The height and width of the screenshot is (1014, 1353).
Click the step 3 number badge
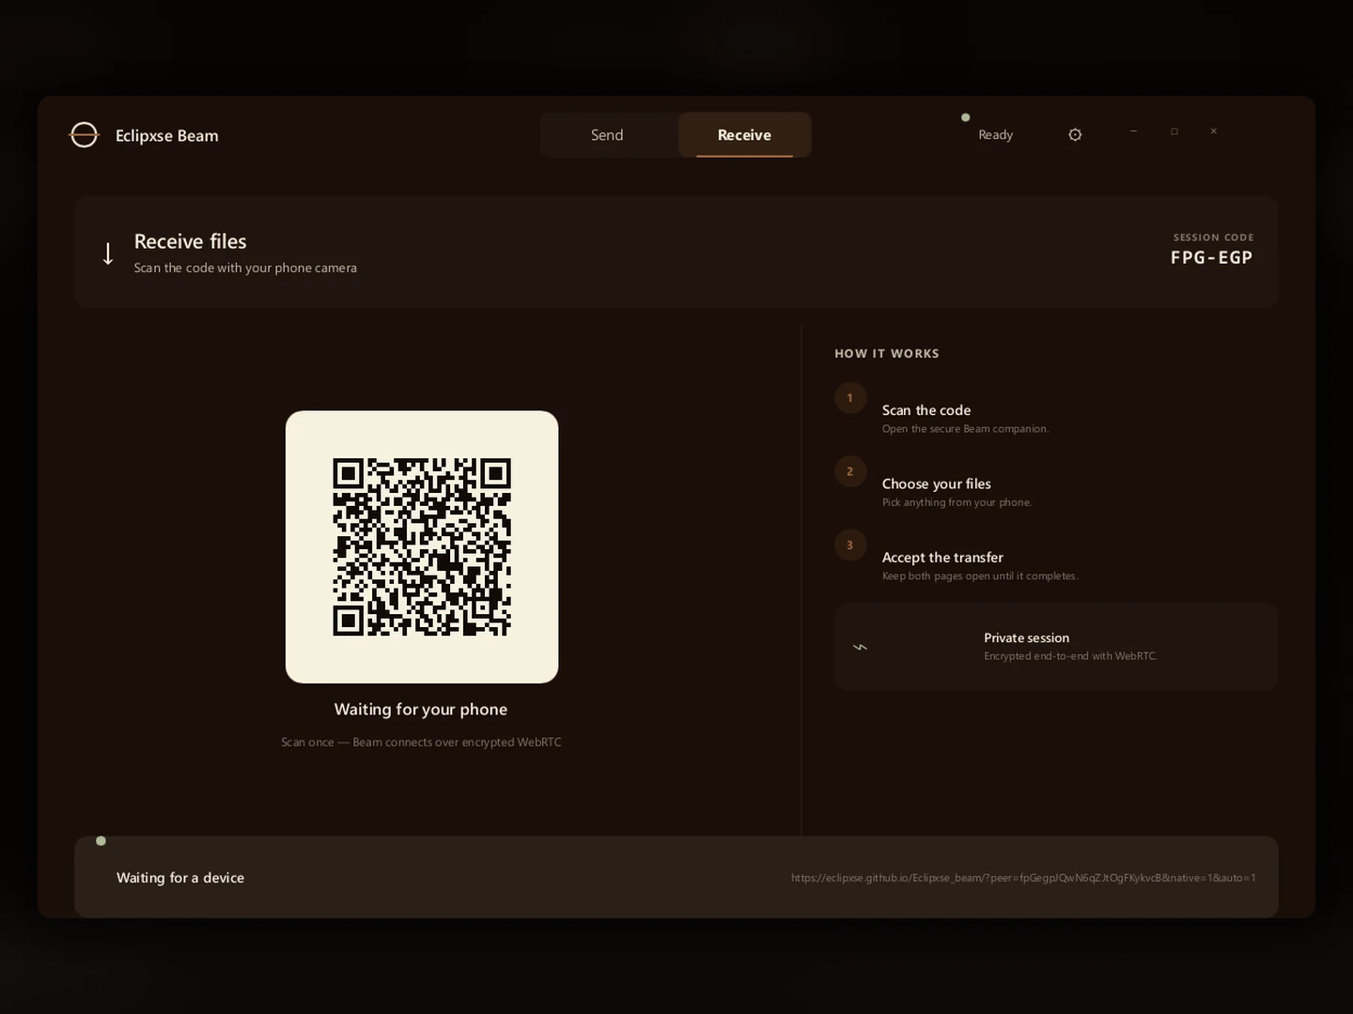coord(850,545)
